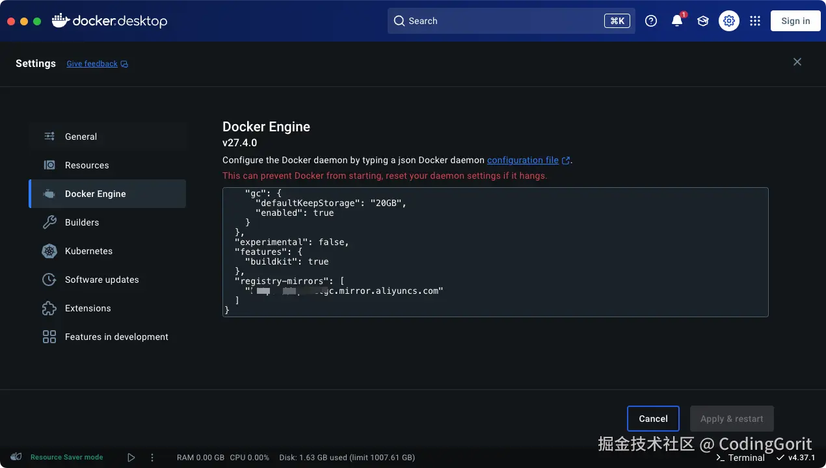Click the version checkmark icon v4.37.1
The image size is (826, 468).
pos(780,458)
